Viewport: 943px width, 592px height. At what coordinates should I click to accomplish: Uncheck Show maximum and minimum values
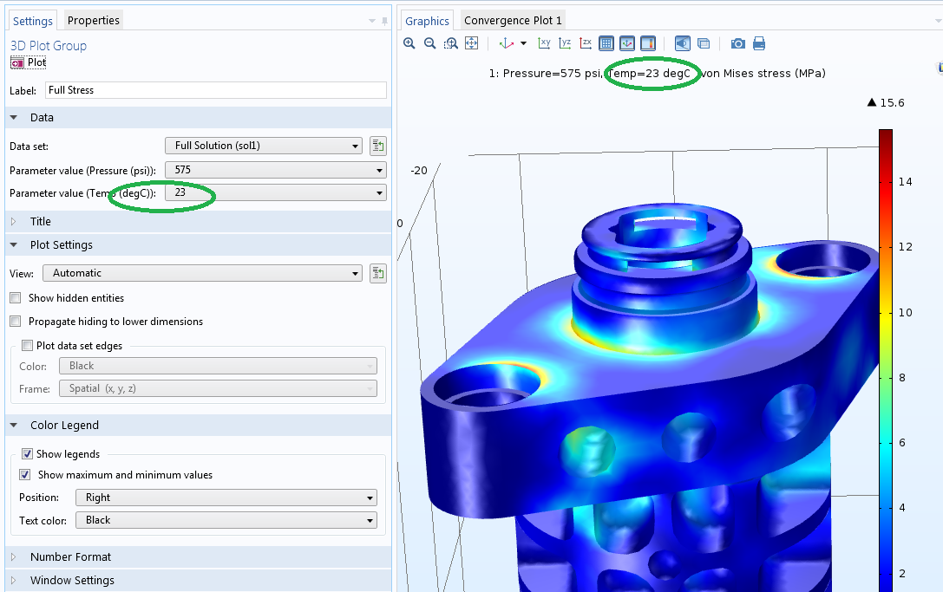coord(25,475)
